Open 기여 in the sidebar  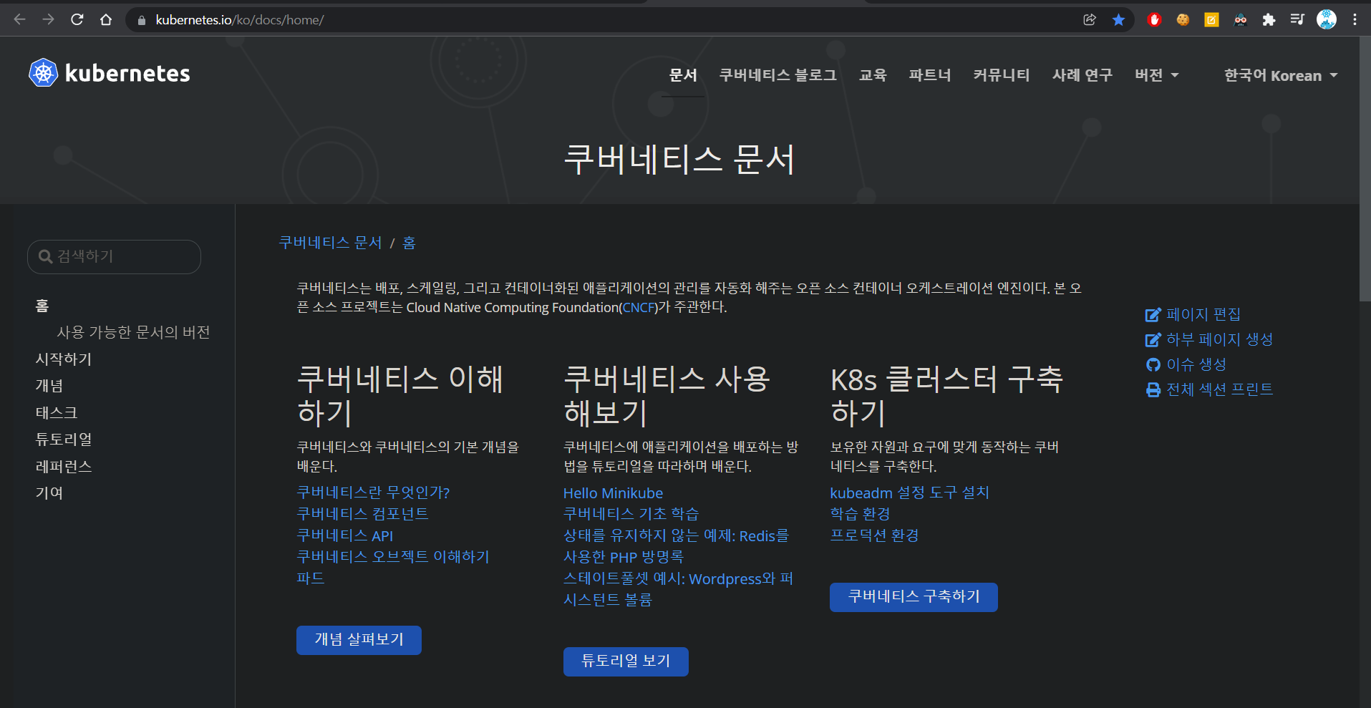pos(49,493)
